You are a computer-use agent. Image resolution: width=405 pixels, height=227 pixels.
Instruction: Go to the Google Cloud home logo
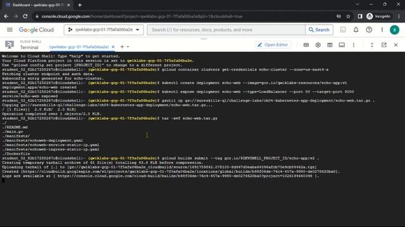tap(36, 30)
